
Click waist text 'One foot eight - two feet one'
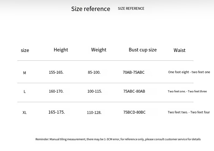click(189, 72)
